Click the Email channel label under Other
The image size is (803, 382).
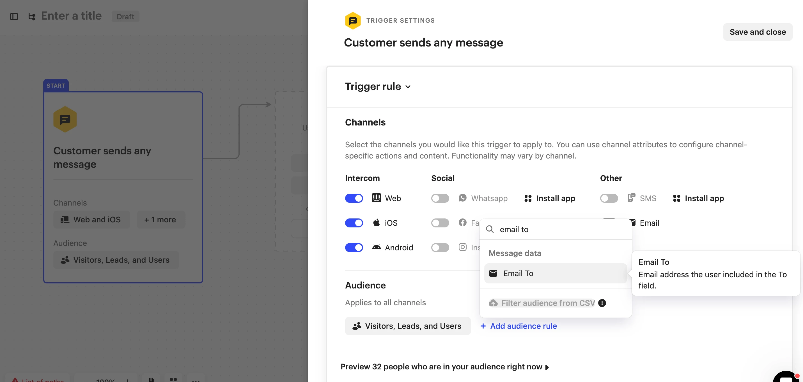pos(649,223)
